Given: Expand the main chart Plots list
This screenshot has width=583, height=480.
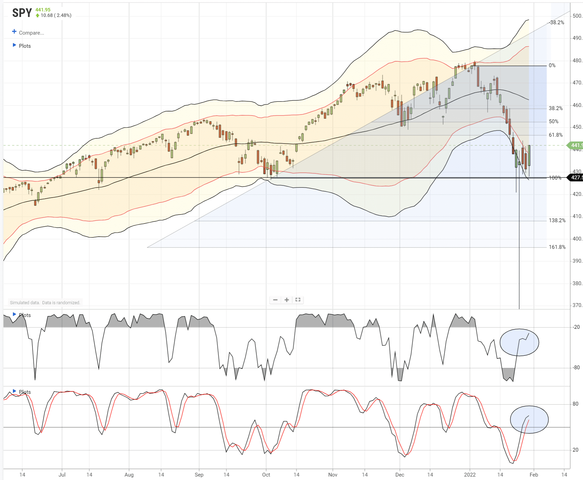Looking at the screenshot, I should (22, 46).
